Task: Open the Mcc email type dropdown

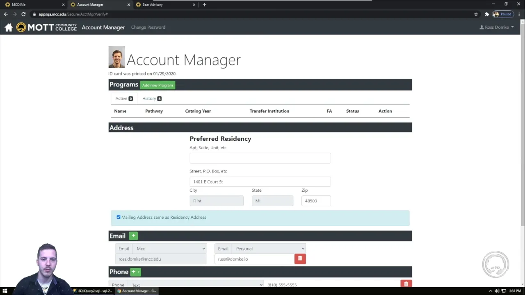Action: click(x=169, y=249)
